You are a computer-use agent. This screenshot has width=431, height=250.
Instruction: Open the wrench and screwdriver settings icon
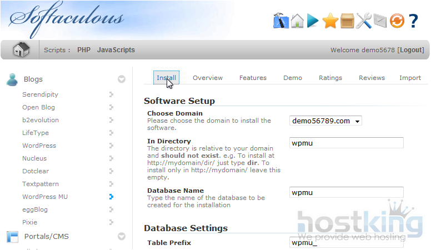pos(364,21)
